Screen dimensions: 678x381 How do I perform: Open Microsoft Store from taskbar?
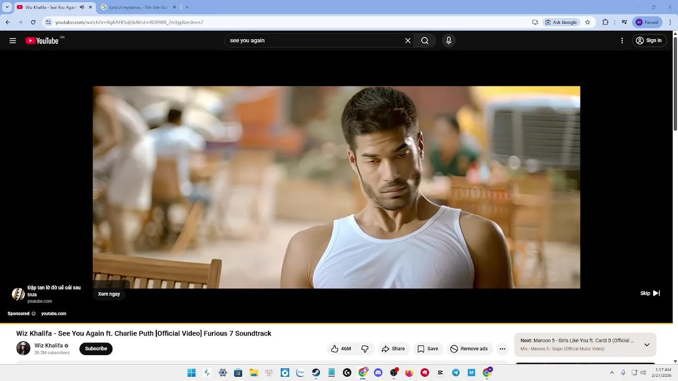point(238,373)
